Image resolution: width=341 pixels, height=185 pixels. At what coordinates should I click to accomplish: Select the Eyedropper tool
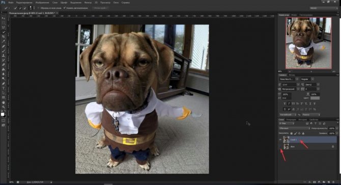tap(4, 42)
